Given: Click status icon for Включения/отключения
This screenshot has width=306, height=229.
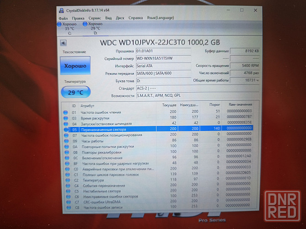Looking at the screenshot, I should click(x=67, y=158).
